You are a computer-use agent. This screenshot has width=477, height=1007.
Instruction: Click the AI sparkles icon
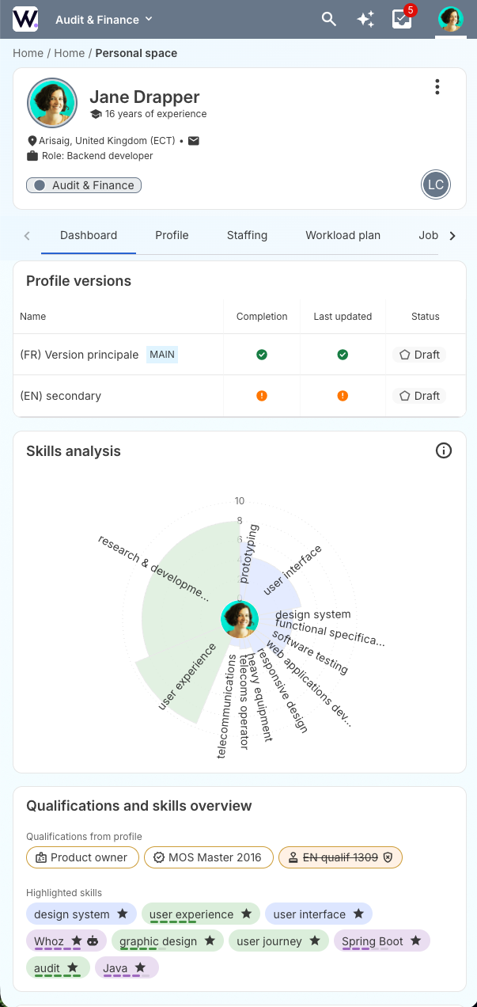[365, 20]
